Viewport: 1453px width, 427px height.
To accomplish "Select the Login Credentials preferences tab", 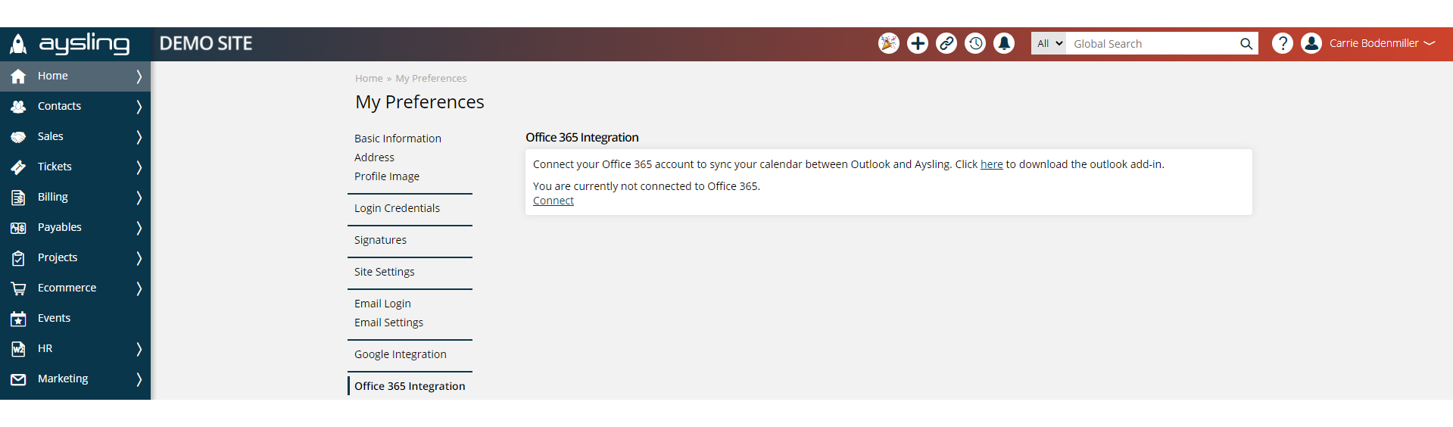I will click(x=397, y=208).
